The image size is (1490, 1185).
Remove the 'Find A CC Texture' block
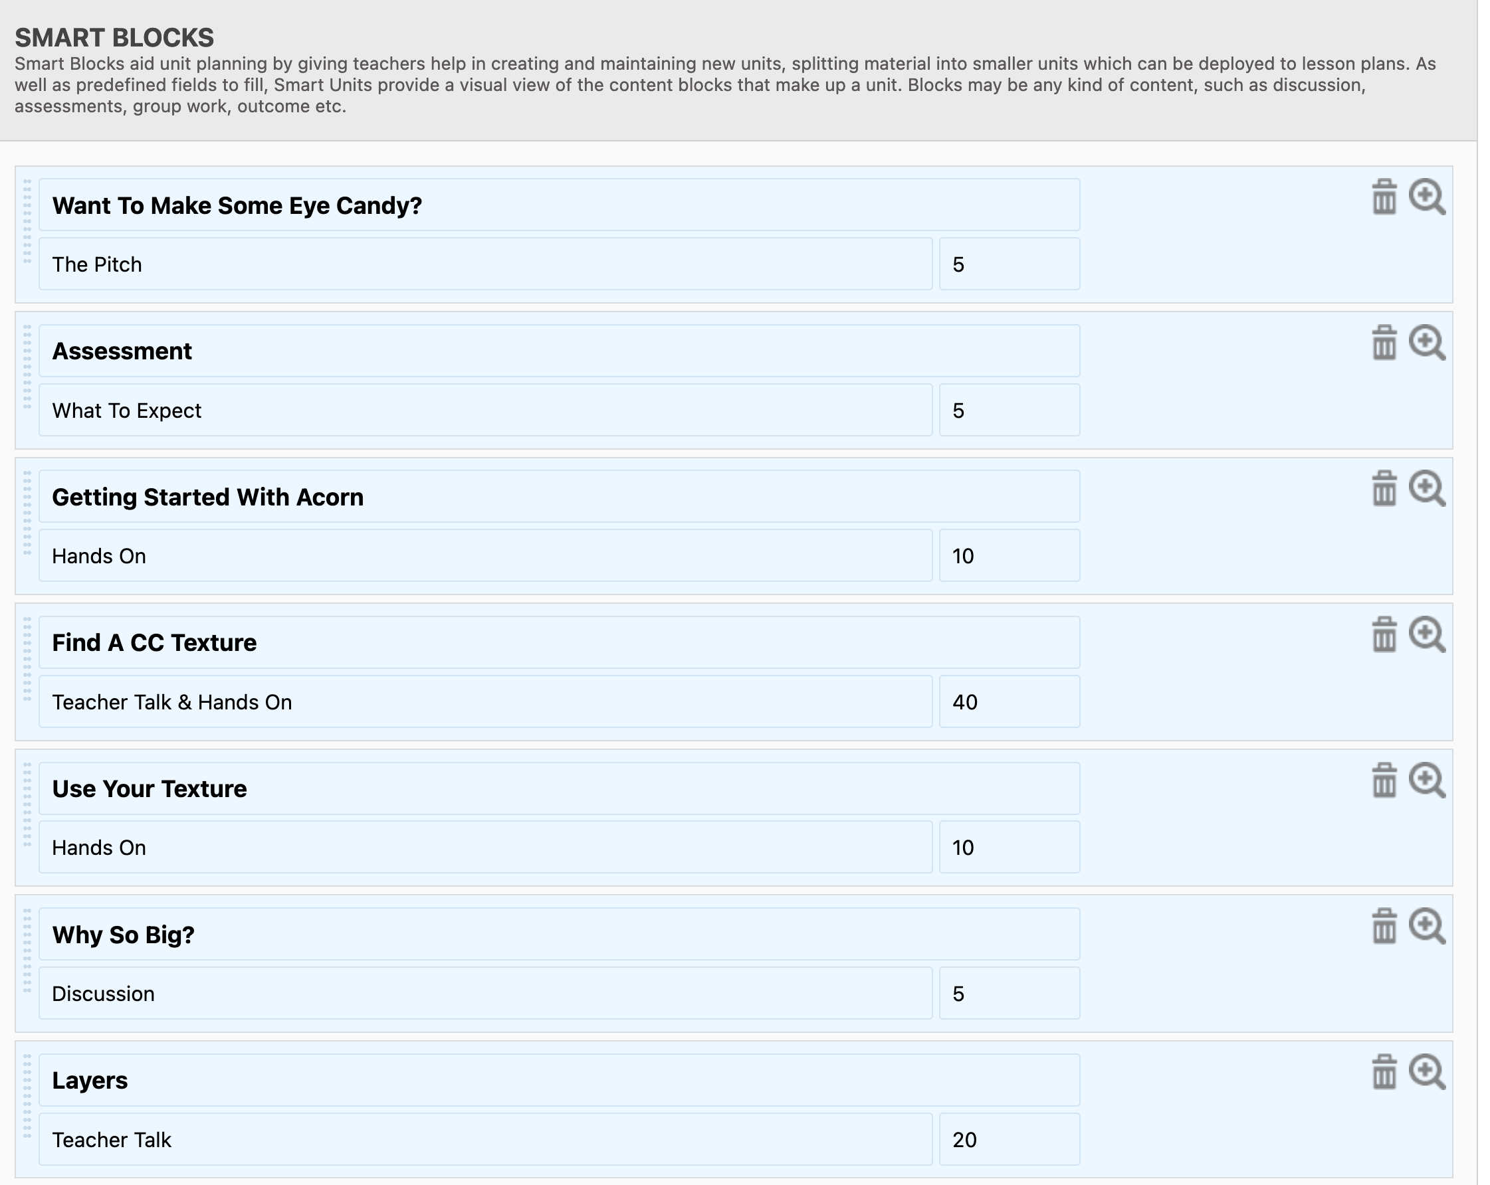(x=1384, y=634)
